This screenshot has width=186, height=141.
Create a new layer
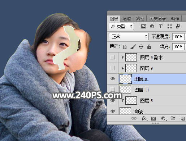click(183, 118)
